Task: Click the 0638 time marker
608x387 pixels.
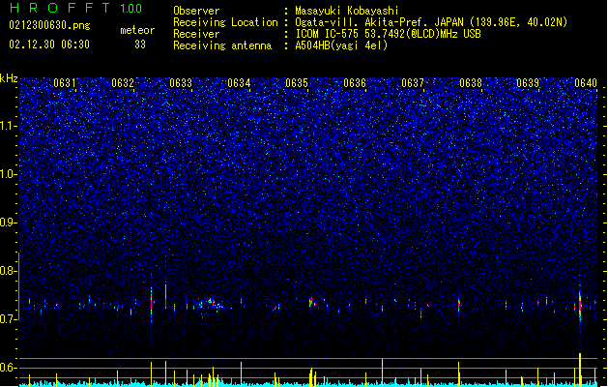Action: tap(471, 83)
